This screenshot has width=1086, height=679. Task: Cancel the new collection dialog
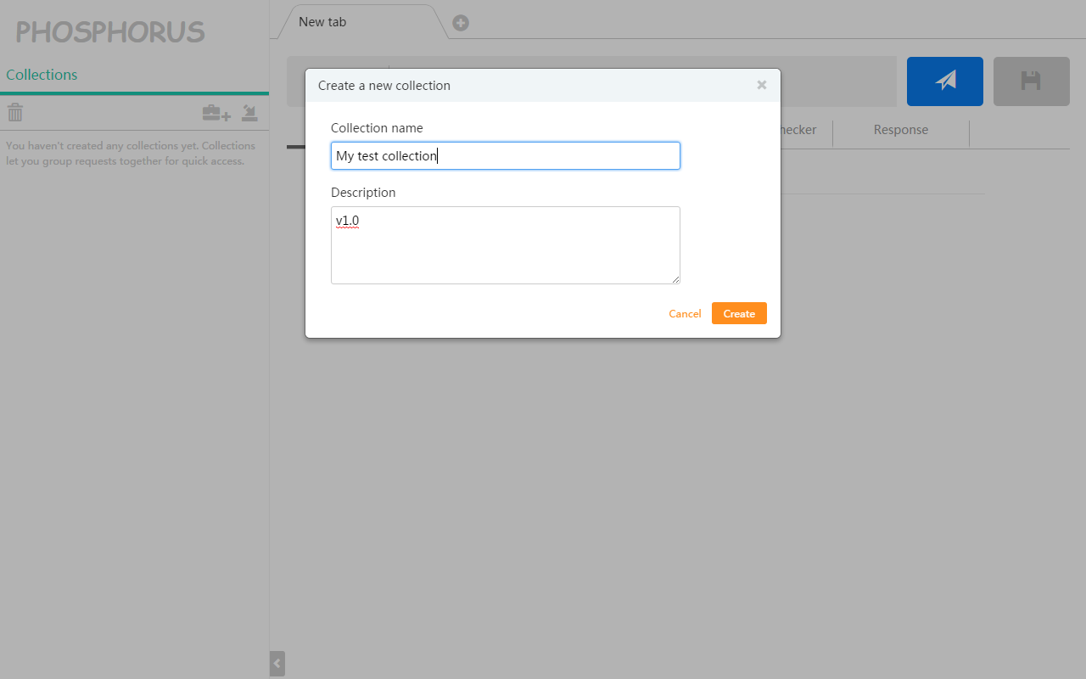pyautogui.click(x=685, y=313)
